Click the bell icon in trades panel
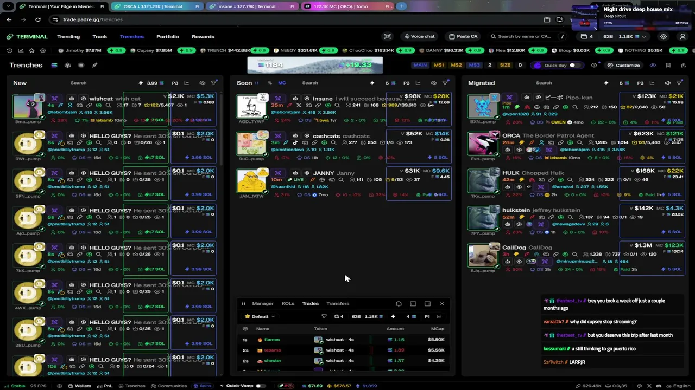Screen dimensions: 695x390 click(399, 304)
